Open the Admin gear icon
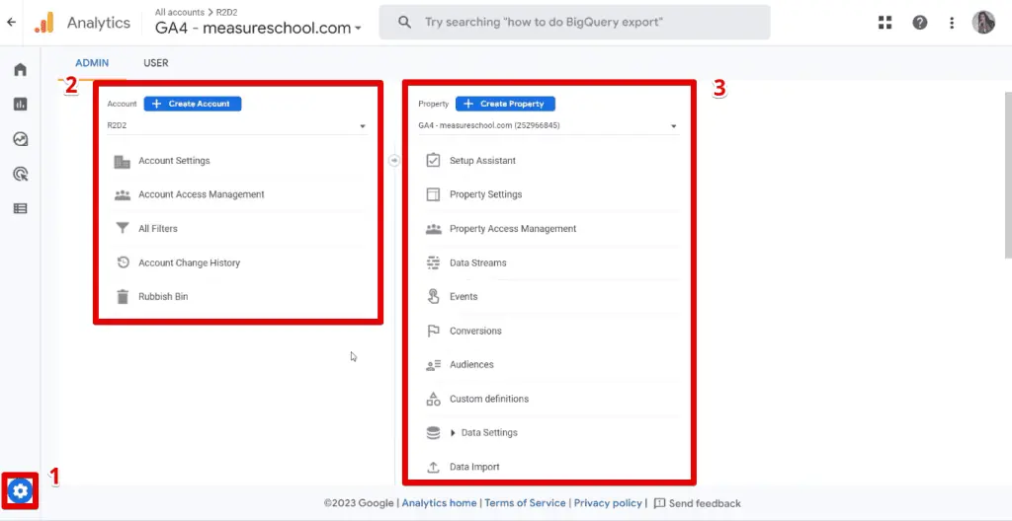This screenshot has height=521, width=1012. coord(21,490)
